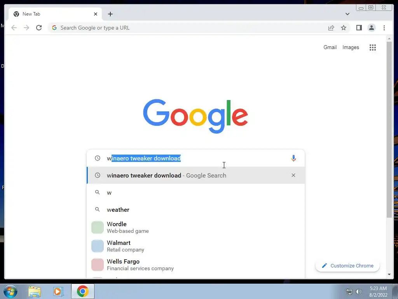Click the network tray icon
This screenshot has height=299, width=398.
pos(349,292)
